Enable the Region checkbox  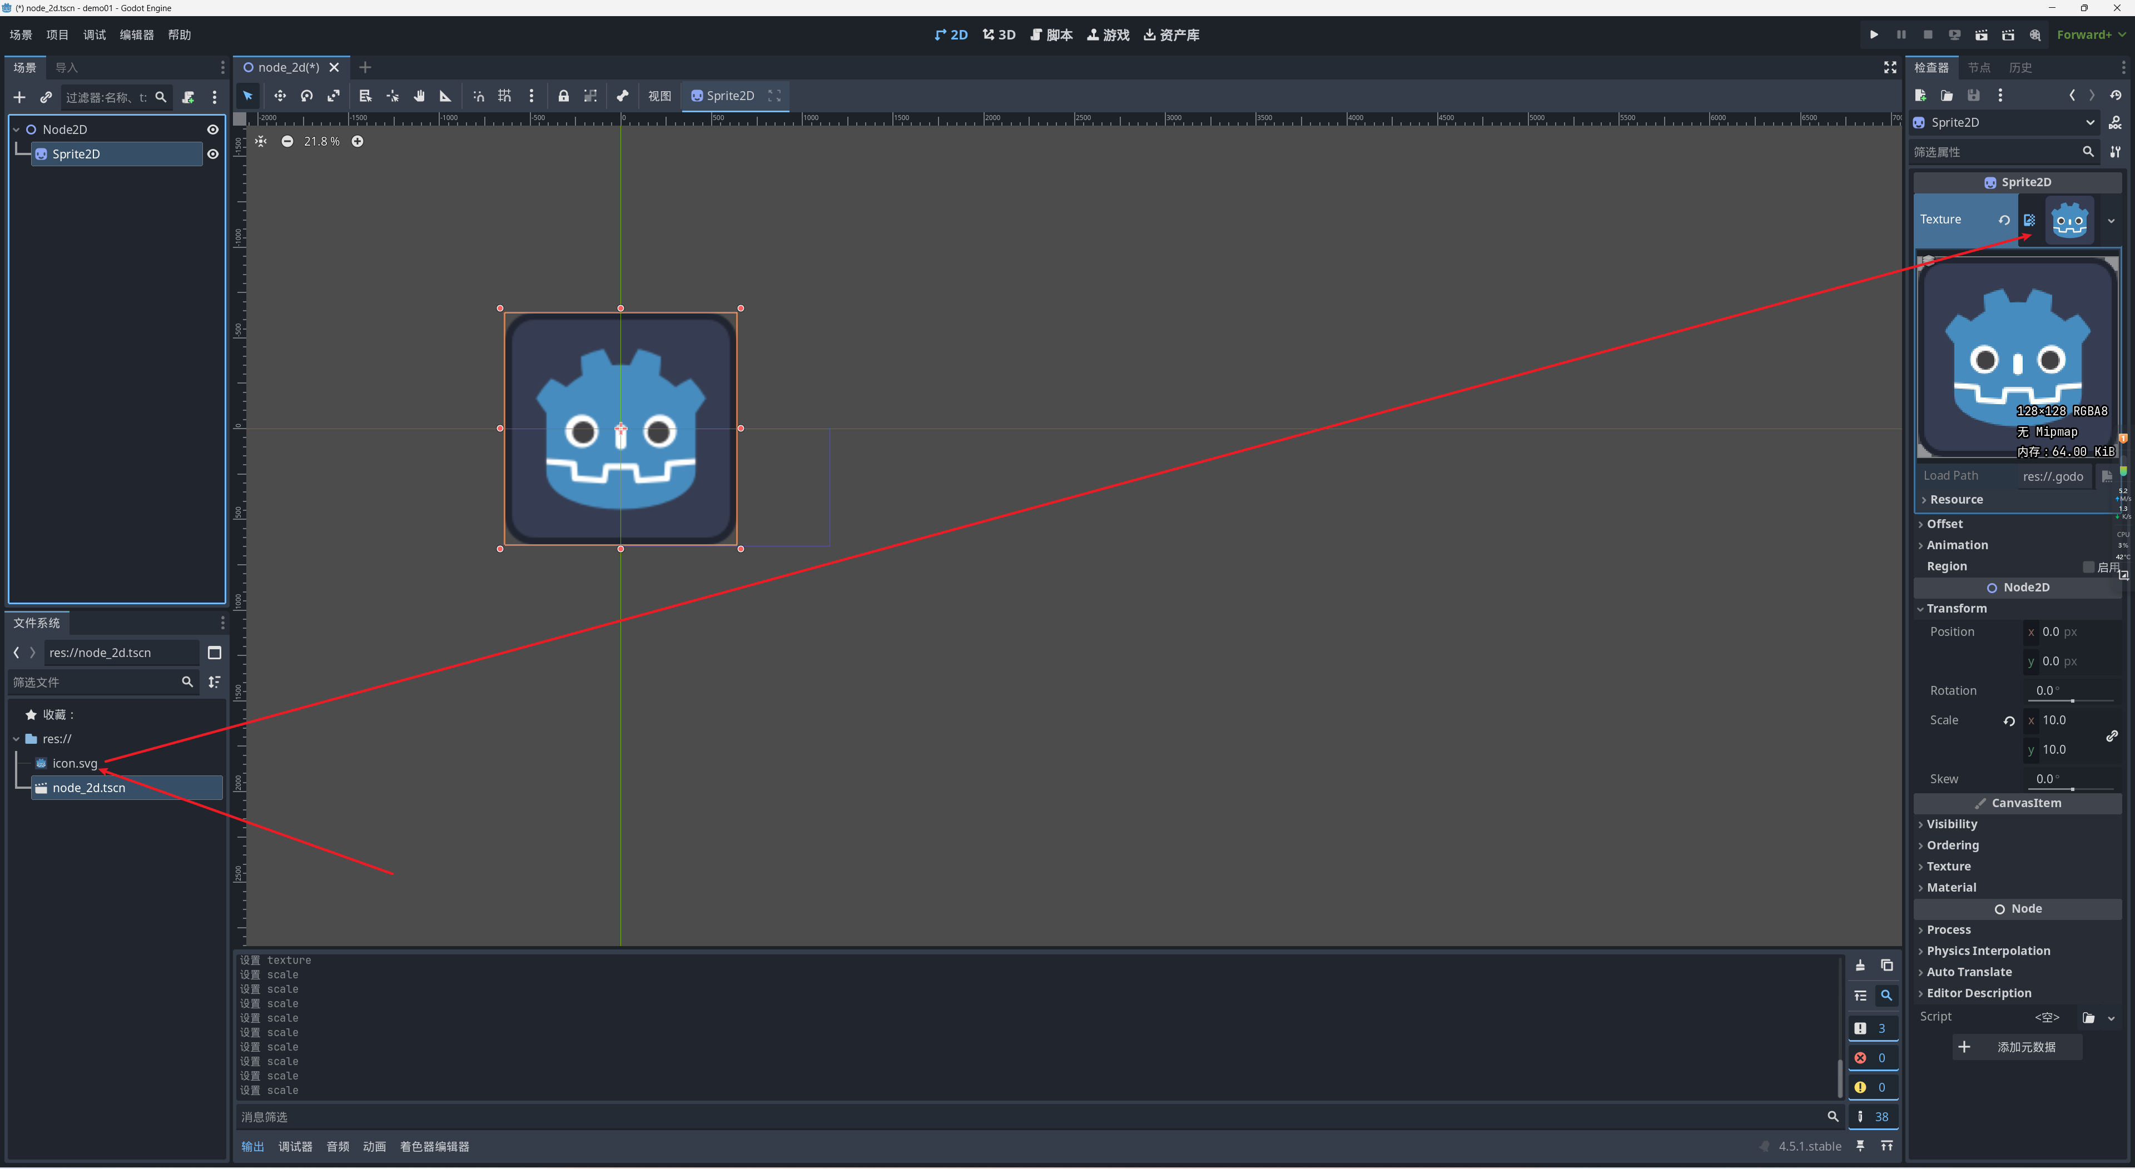(2089, 566)
